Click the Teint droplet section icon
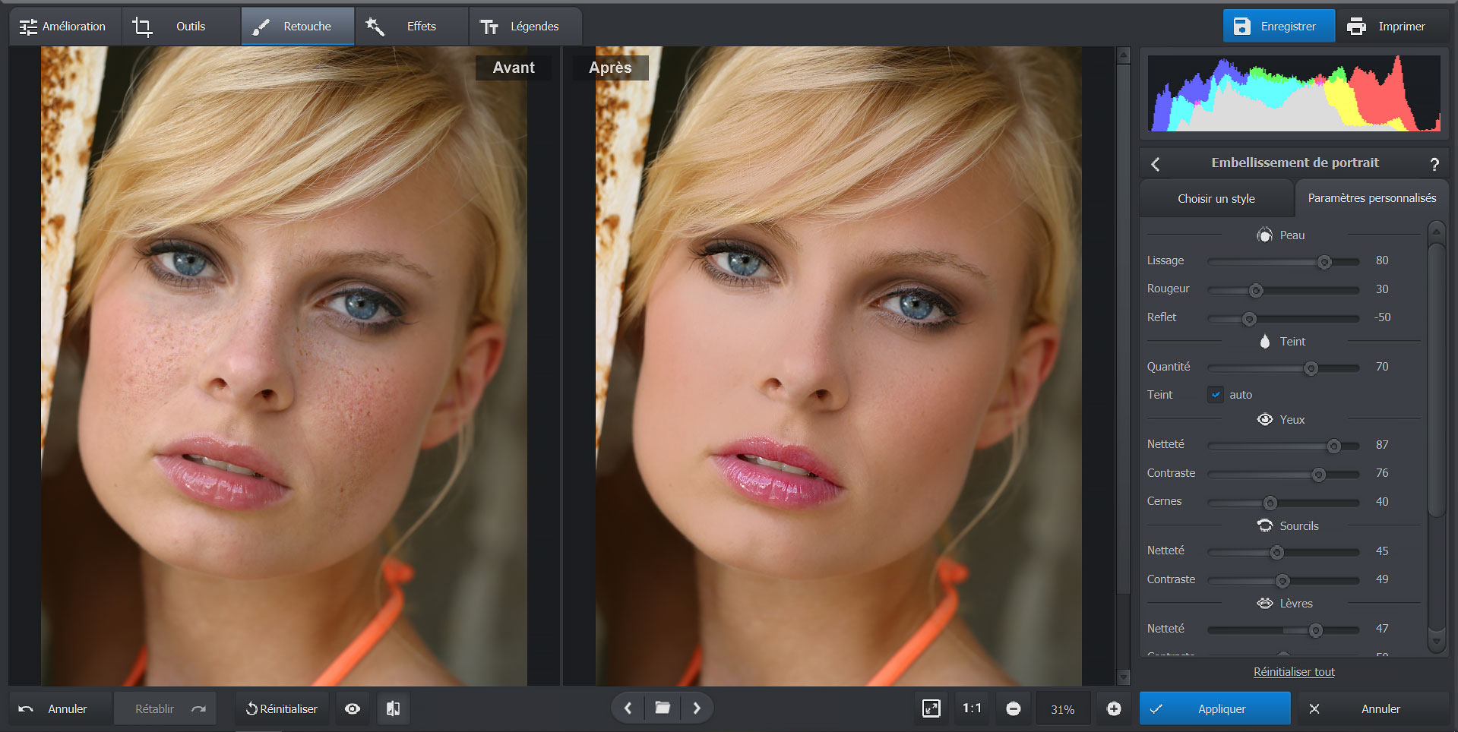Viewport: 1458px width, 732px height. pos(1265,342)
